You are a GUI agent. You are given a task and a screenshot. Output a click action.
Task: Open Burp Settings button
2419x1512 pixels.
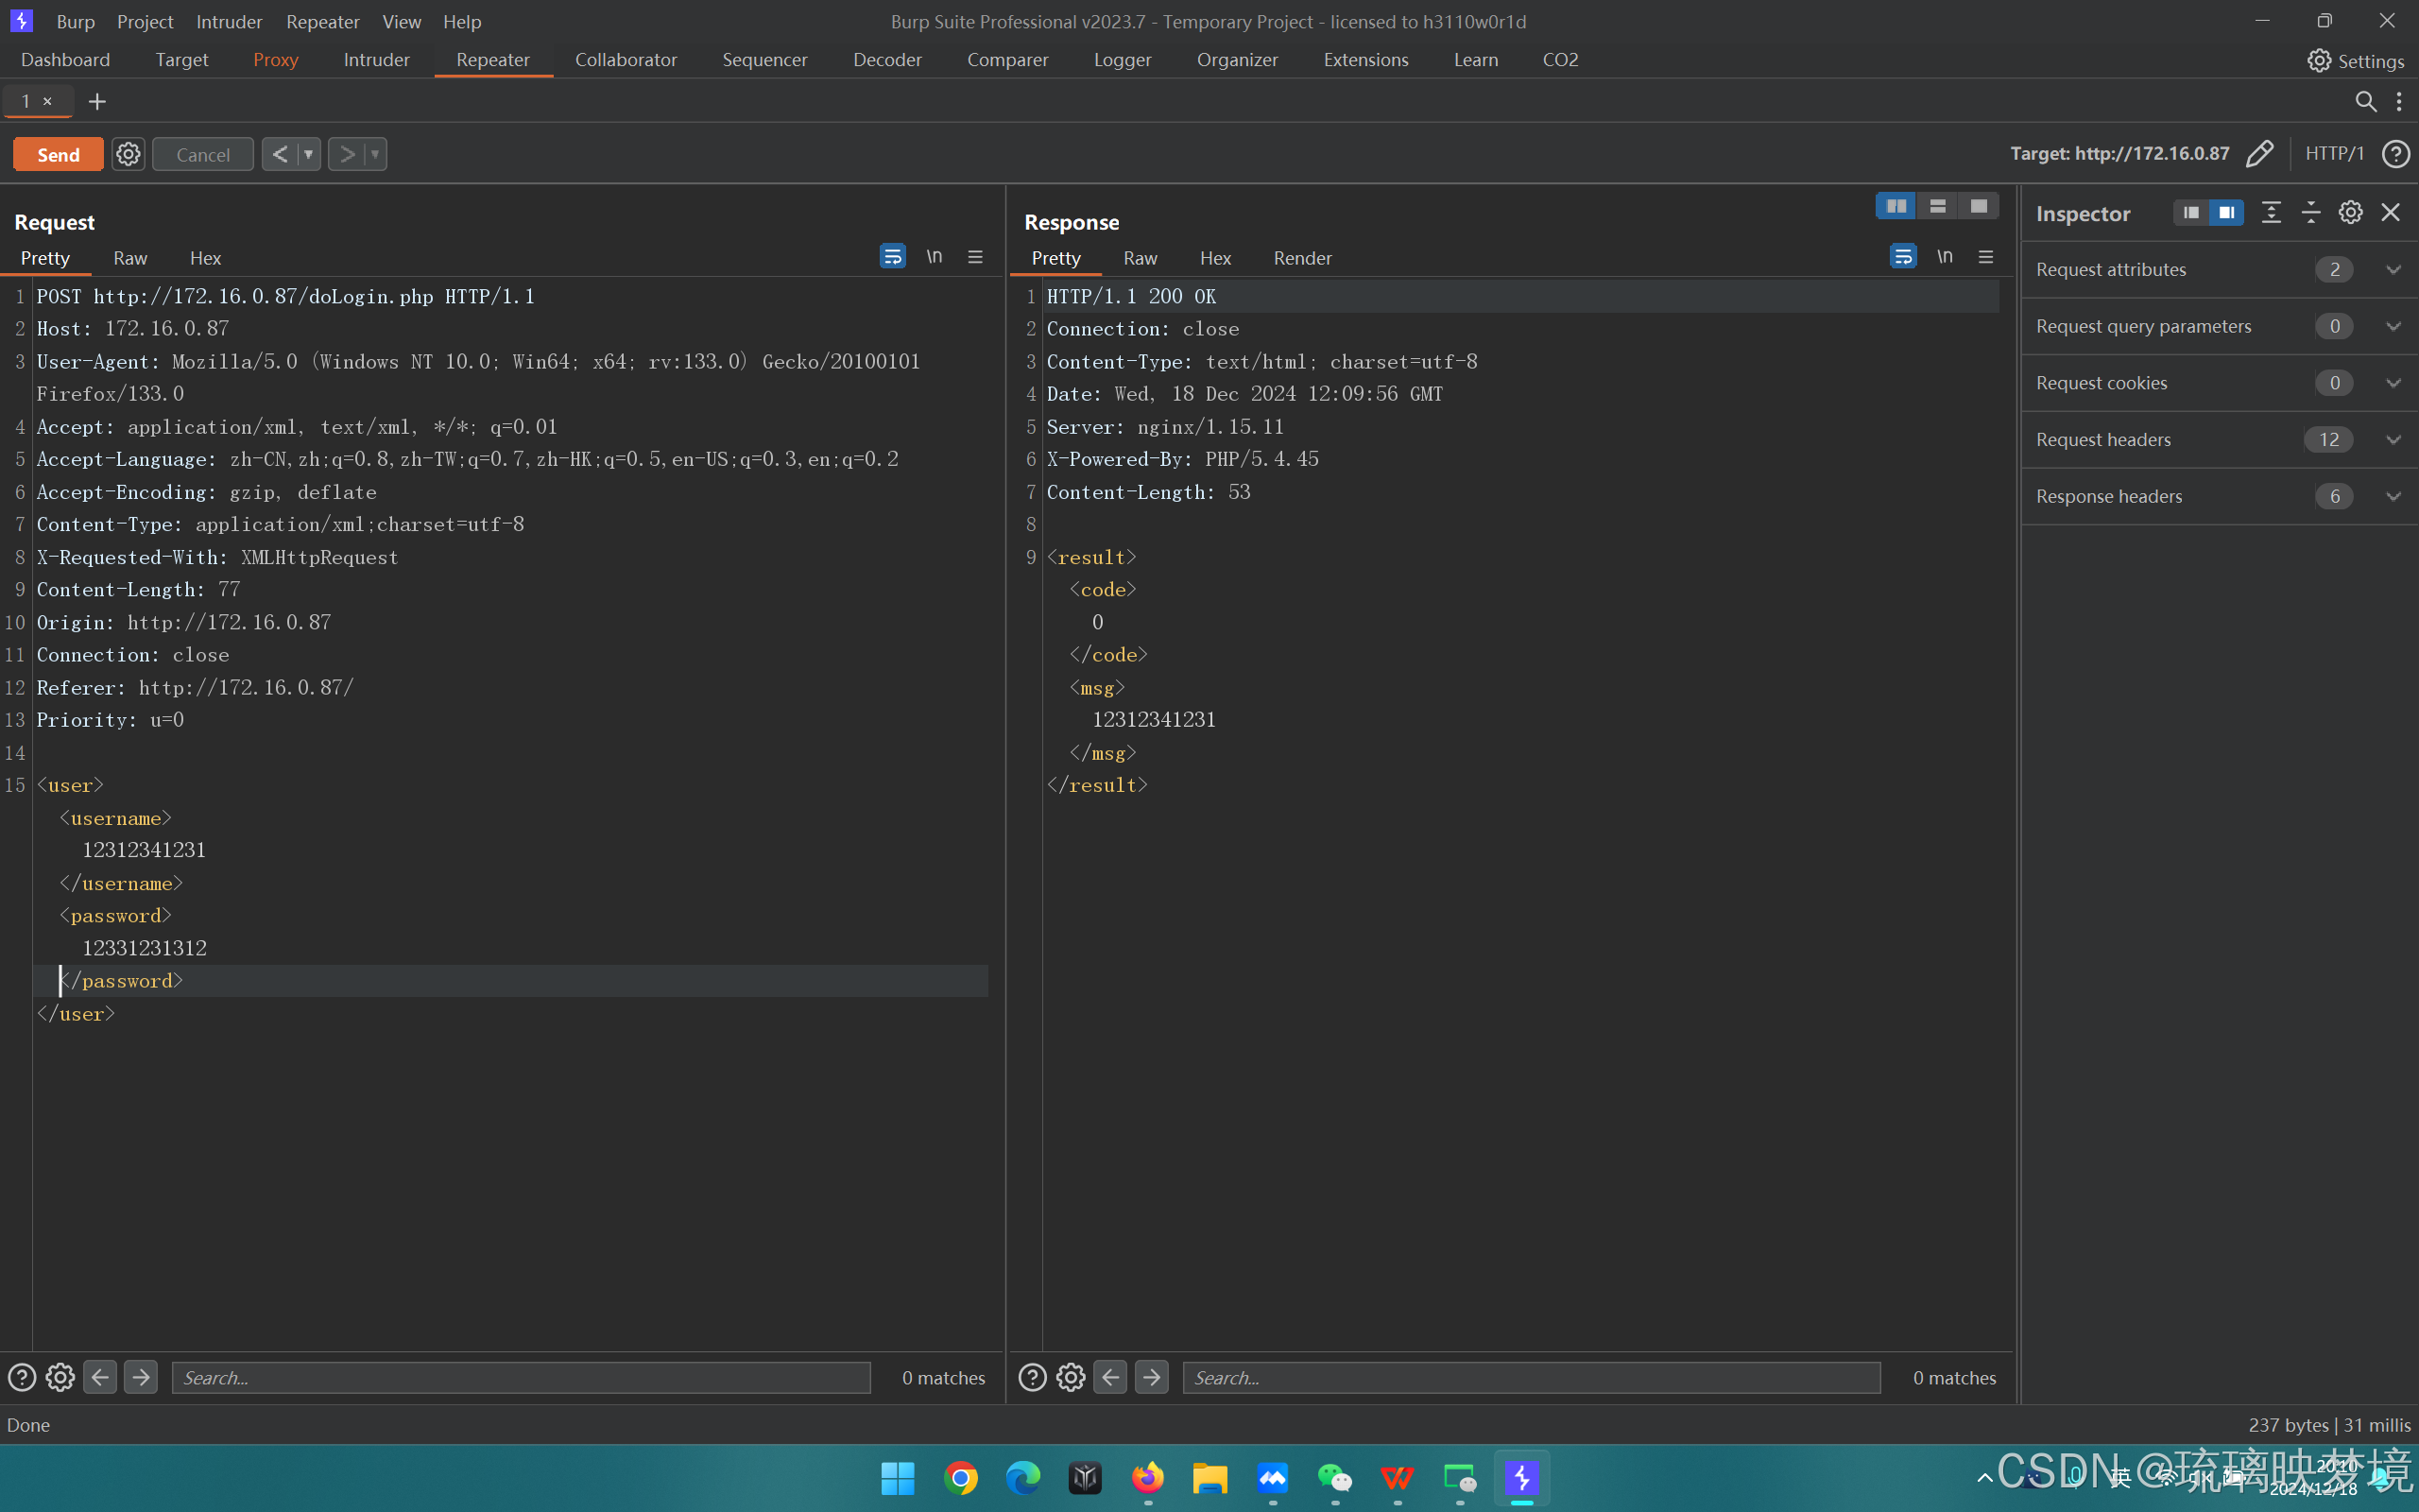click(x=2355, y=61)
